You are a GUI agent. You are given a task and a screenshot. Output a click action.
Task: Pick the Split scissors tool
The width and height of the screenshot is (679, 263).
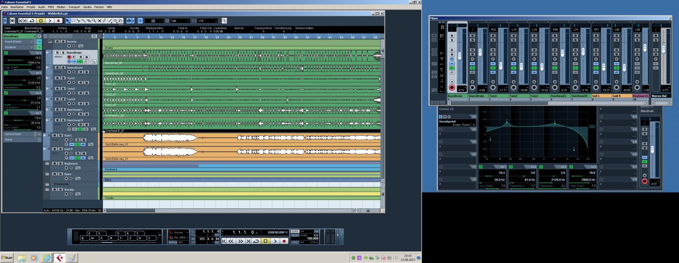[x=78, y=21]
